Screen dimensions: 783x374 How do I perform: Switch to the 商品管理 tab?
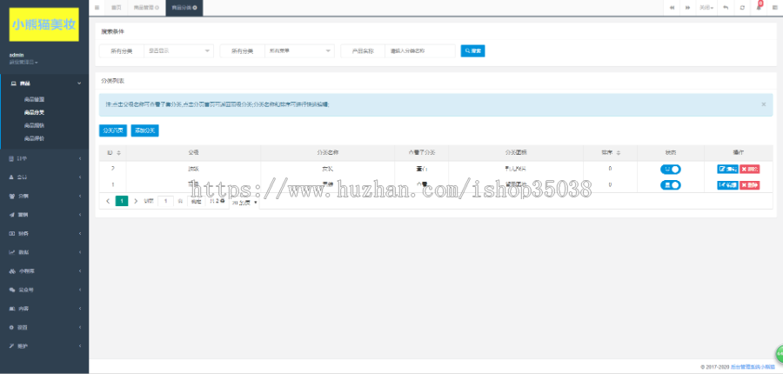click(x=146, y=8)
